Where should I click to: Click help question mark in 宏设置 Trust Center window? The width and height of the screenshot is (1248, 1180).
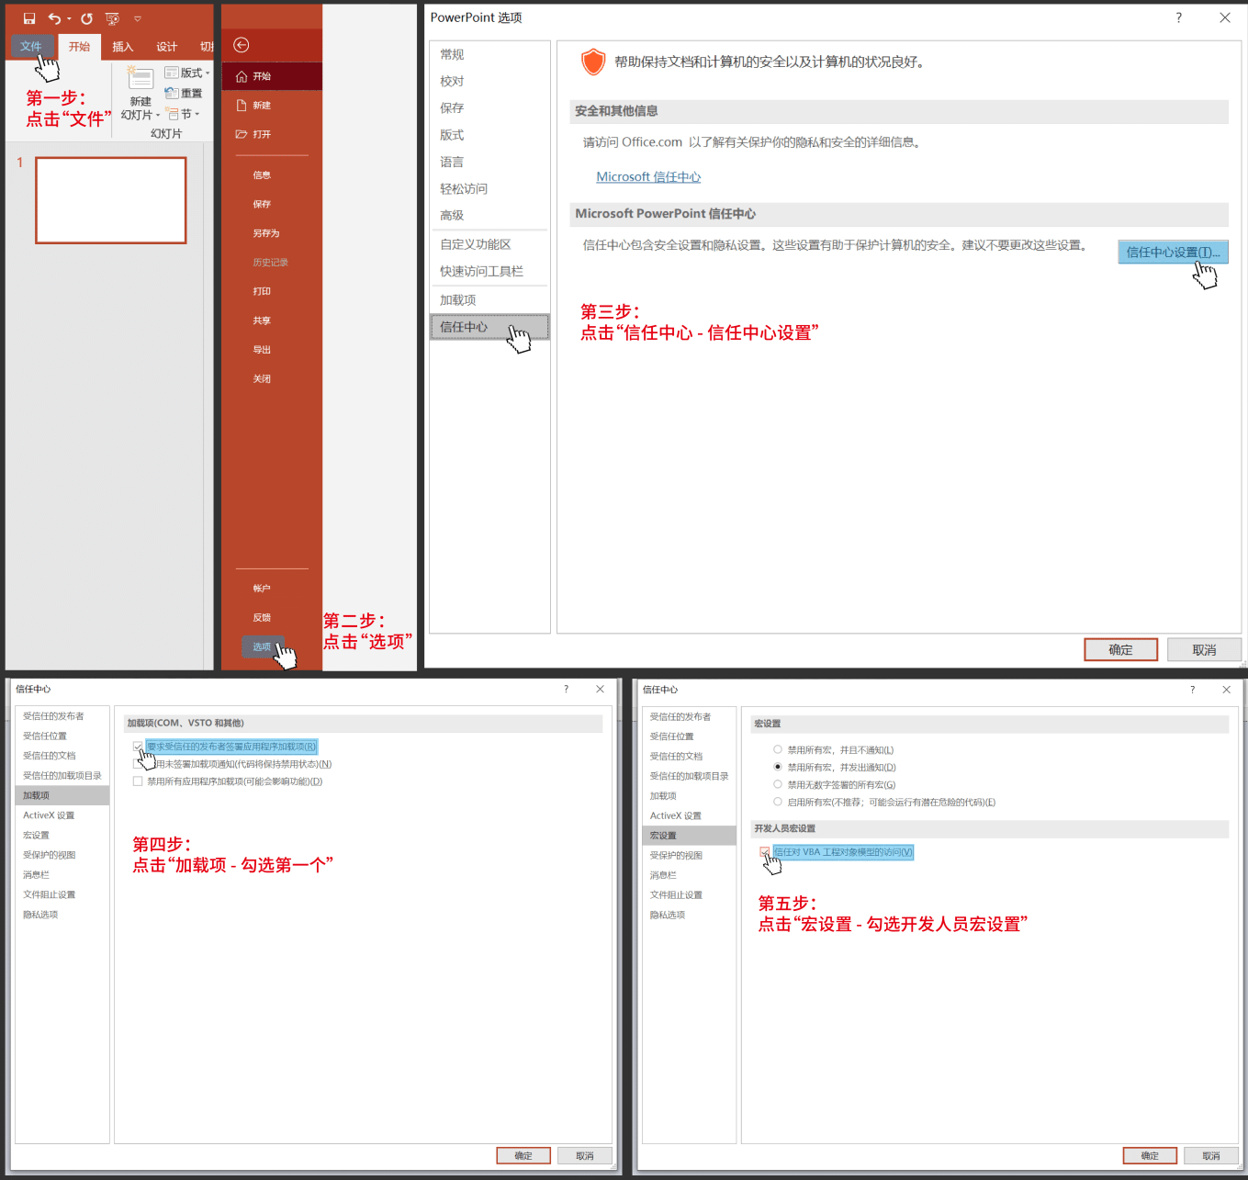[1192, 690]
